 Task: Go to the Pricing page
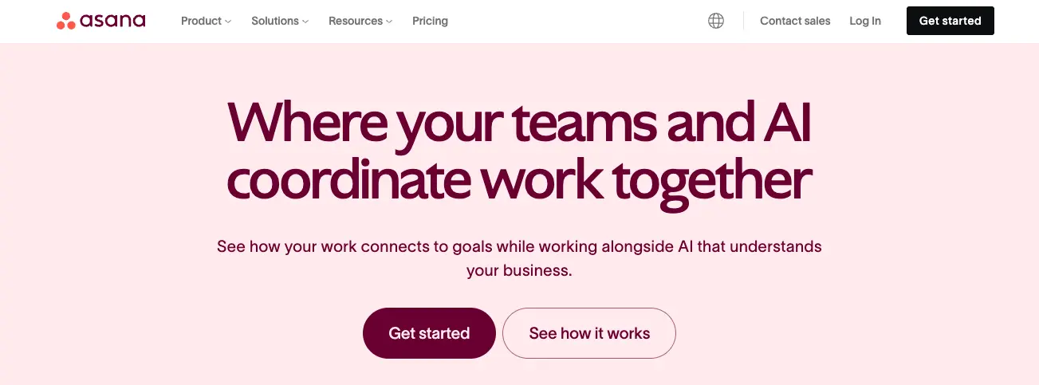[x=430, y=21]
